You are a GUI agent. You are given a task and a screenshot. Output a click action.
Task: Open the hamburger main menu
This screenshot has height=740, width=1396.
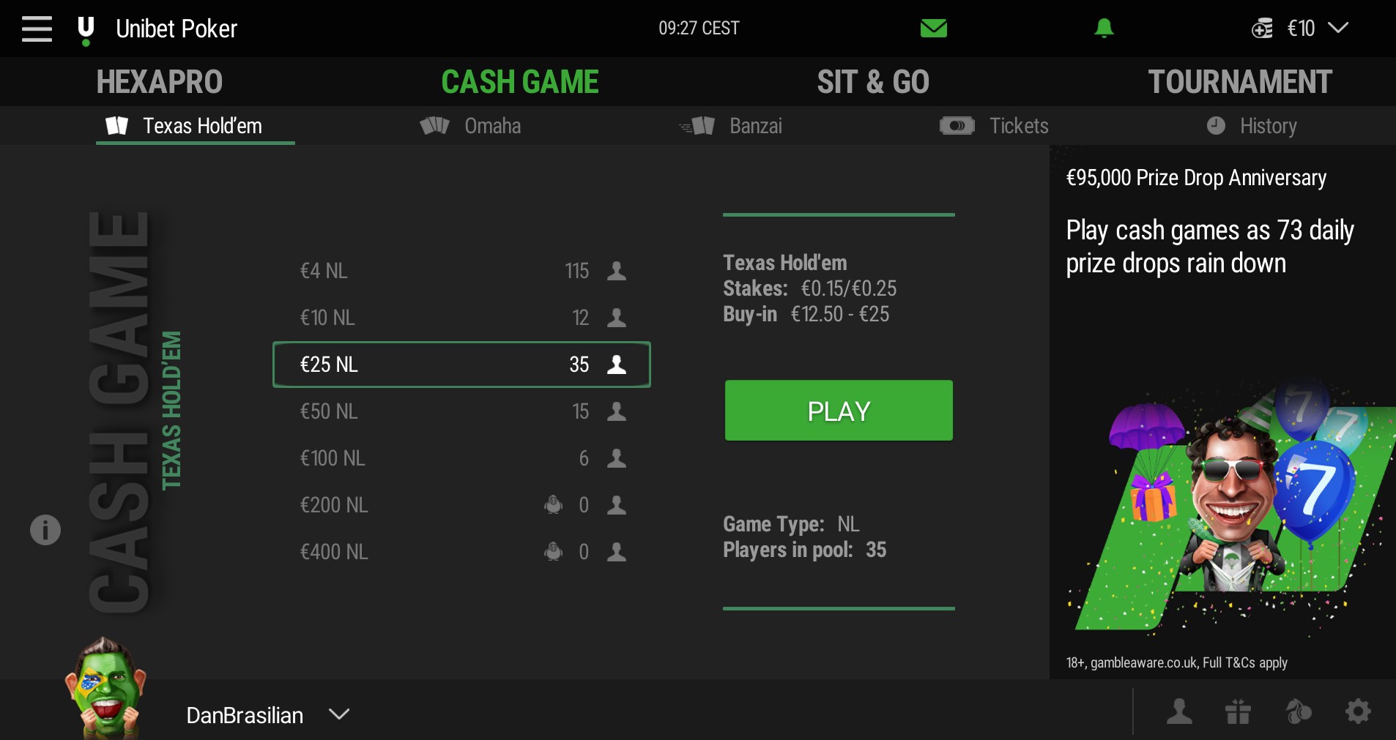click(x=37, y=29)
